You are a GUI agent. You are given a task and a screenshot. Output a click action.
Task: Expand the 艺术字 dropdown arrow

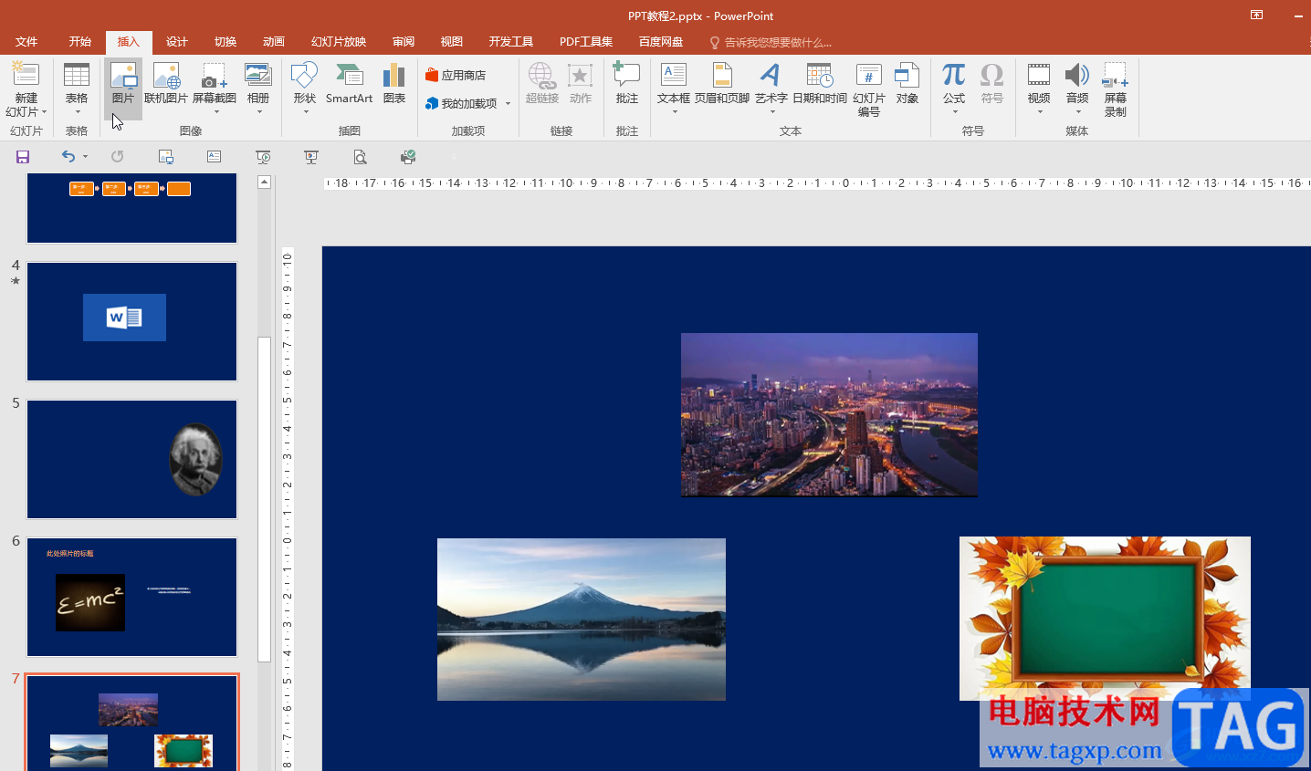click(x=772, y=112)
